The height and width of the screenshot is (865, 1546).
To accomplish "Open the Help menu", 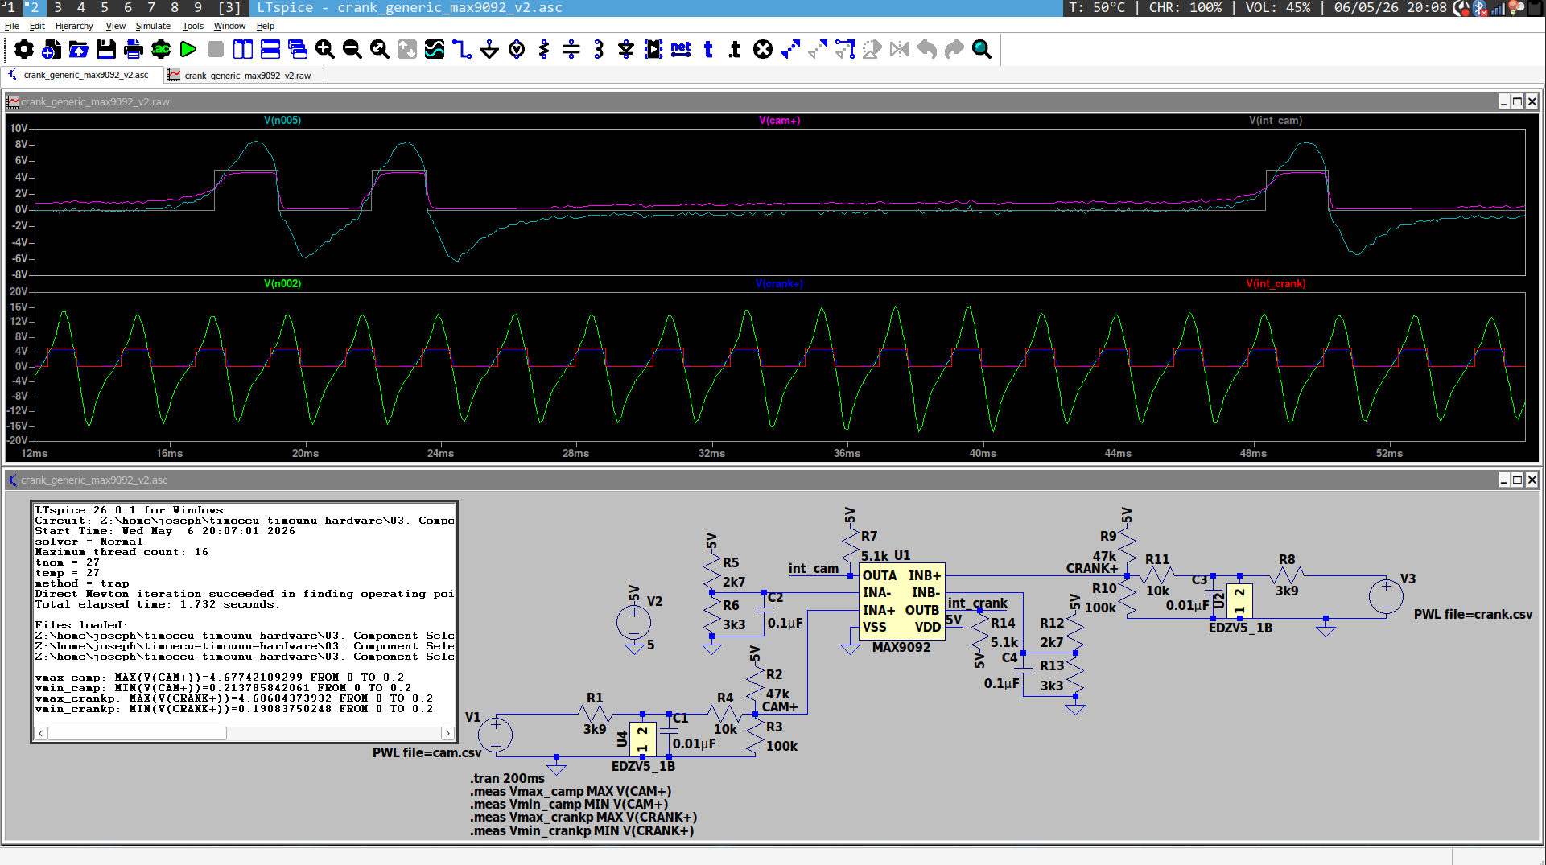I will click(266, 26).
